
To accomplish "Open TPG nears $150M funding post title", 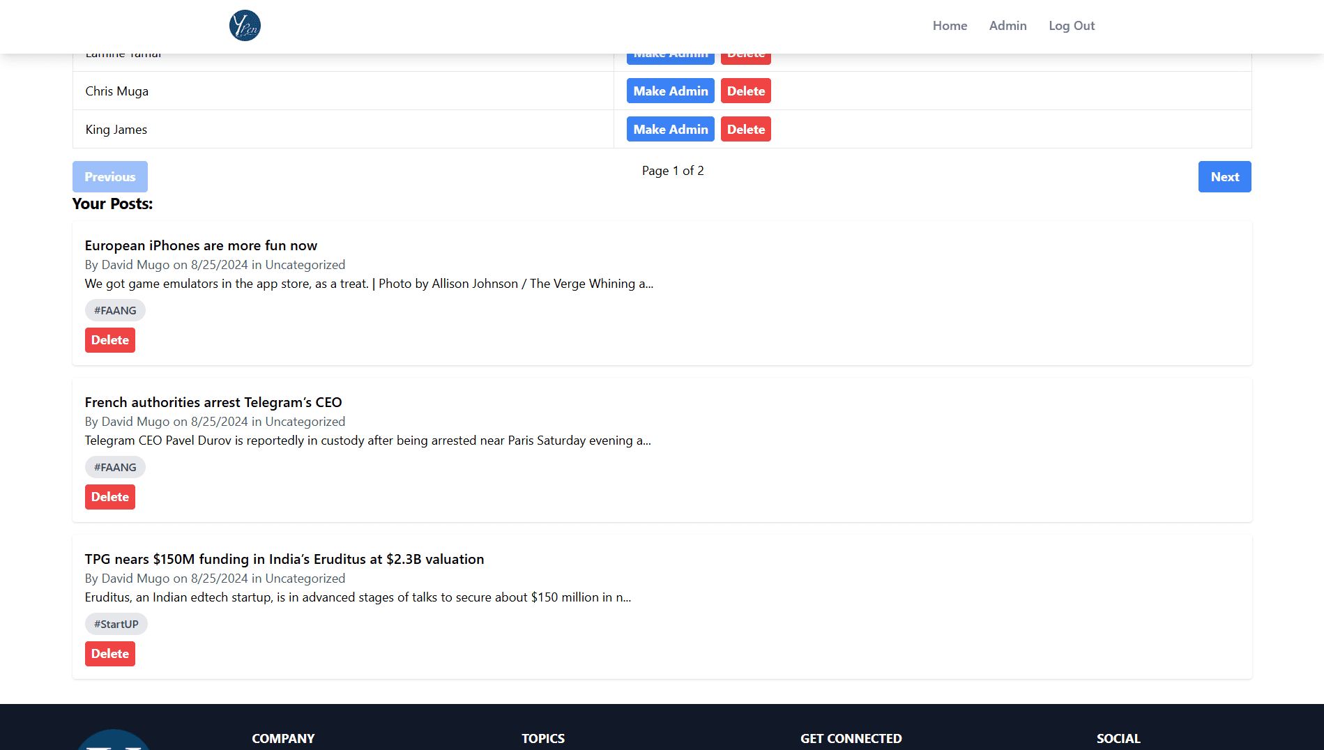I will tap(284, 559).
